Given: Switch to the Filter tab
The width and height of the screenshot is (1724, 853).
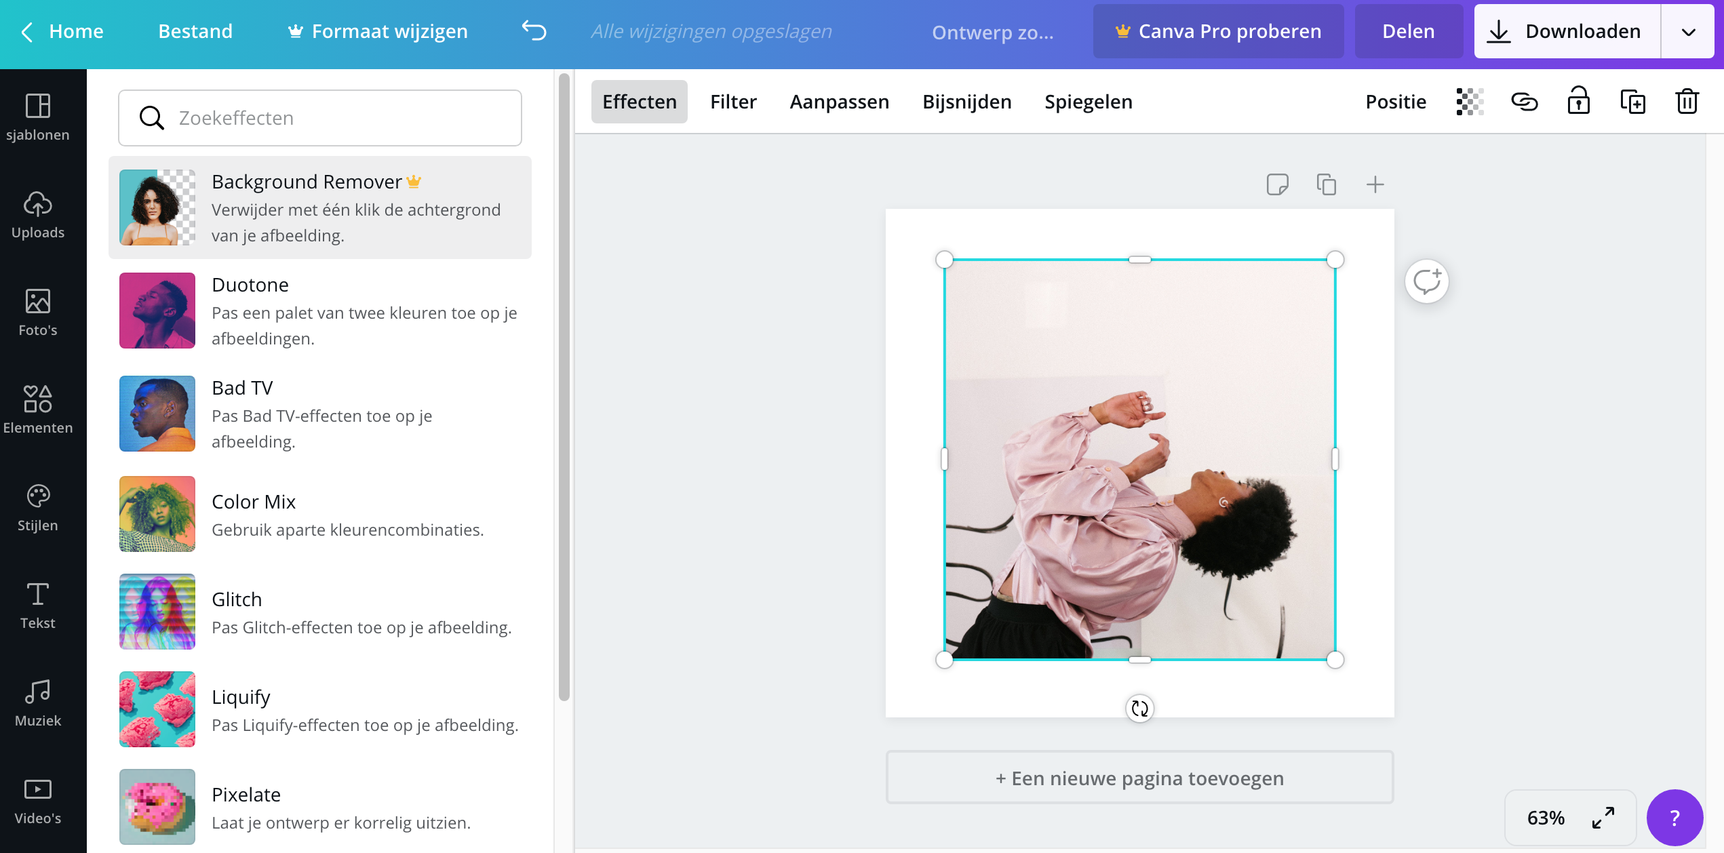Looking at the screenshot, I should (733, 102).
